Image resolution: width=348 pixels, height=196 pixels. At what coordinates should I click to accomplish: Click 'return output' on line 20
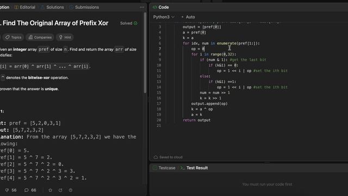click(196, 120)
